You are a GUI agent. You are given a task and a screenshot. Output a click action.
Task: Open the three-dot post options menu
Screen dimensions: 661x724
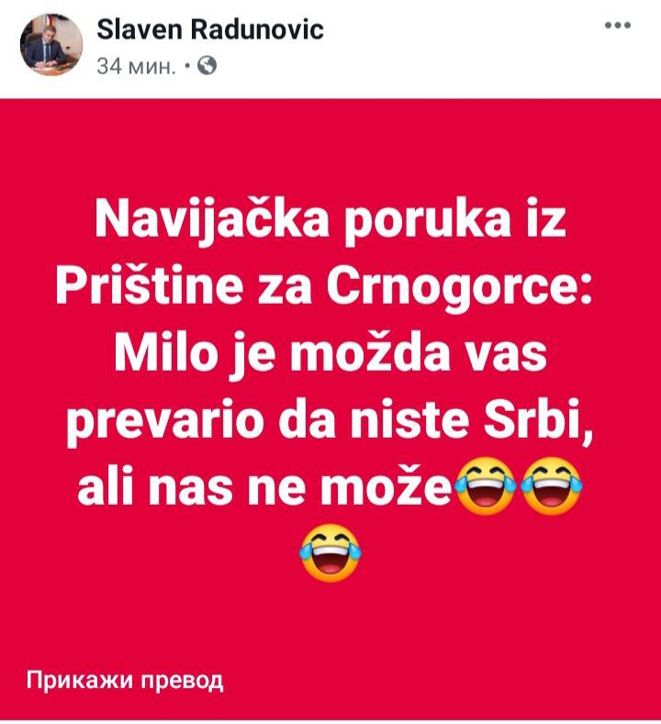[618, 26]
